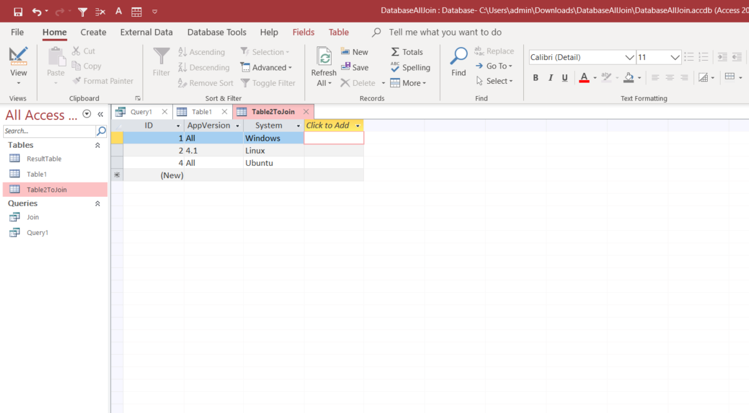Image resolution: width=749 pixels, height=413 pixels.
Task: Click Toggle Filter
Action: pyautogui.click(x=268, y=83)
